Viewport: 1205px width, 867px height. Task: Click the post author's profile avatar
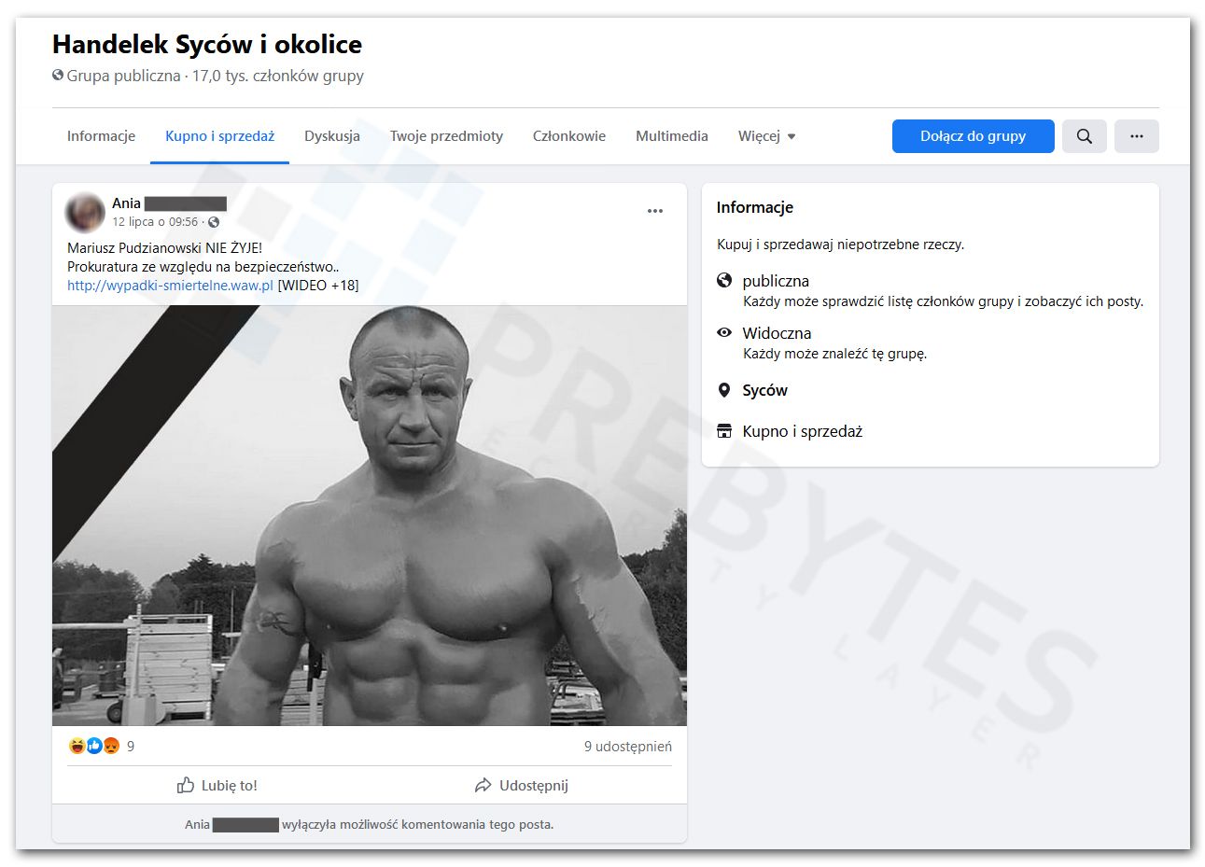(x=85, y=213)
